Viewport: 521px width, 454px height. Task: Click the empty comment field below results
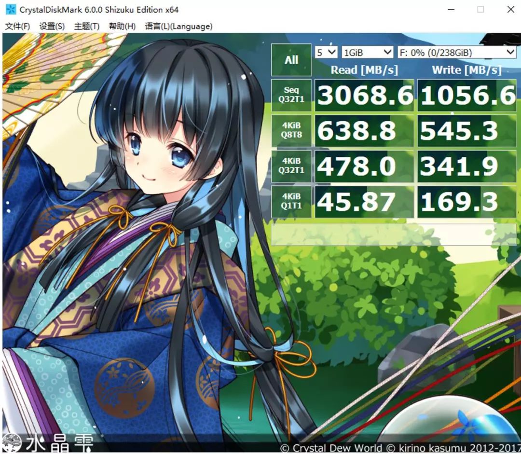tap(393, 234)
